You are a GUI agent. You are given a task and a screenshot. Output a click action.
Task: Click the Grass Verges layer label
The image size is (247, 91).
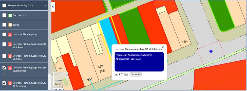19,15
